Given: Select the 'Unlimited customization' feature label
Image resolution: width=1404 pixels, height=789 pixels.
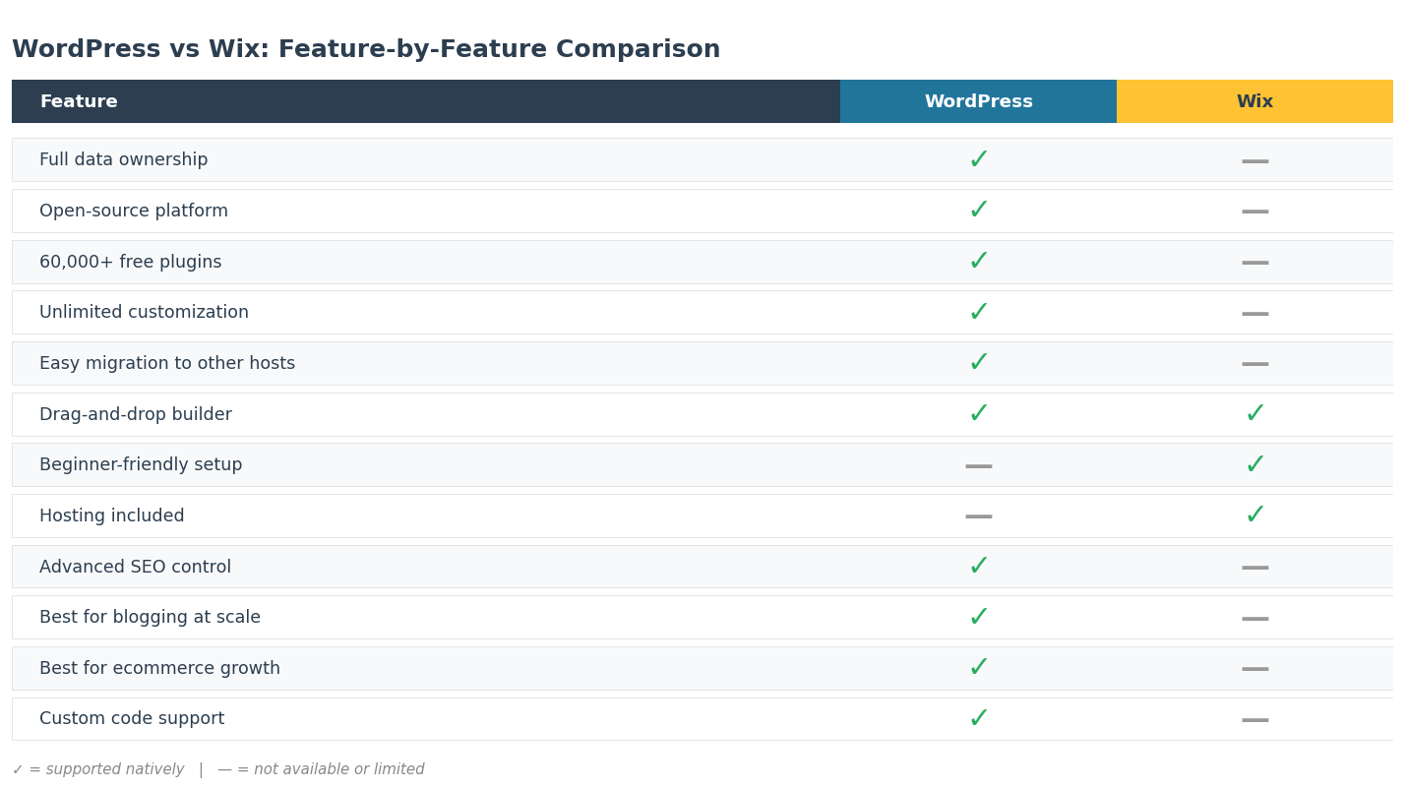Looking at the screenshot, I should pos(145,313).
